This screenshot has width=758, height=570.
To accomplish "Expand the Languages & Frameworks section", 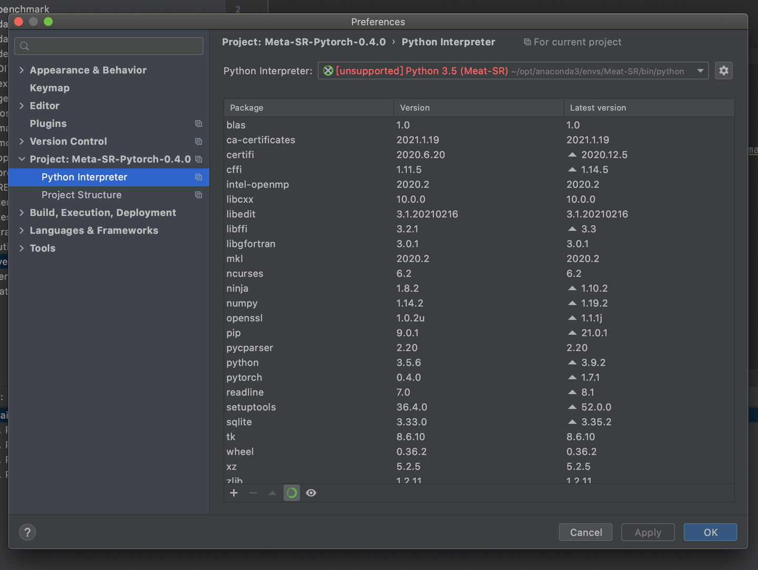I will 22,231.
